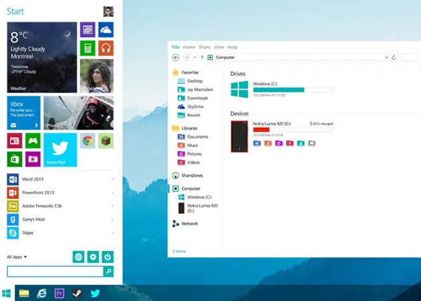This screenshot has width=421, height=301.
Task: Expand the Garry's Mod arrow
Action: pyautogui.click(x=112, y=219)
